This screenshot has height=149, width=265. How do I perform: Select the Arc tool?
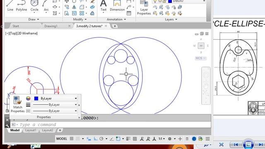(46, 6)
